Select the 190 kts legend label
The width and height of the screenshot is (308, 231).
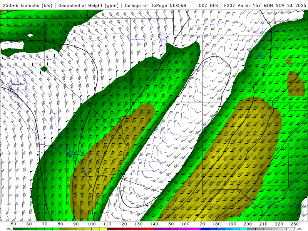(x=232, y=224)
